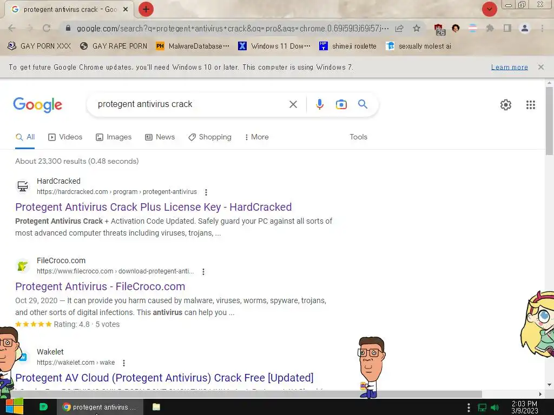Viewport: 554px width, 415px height.
Task: Reload the page with refresh icon
Action: pyautogui.click(x=47, y=28)
